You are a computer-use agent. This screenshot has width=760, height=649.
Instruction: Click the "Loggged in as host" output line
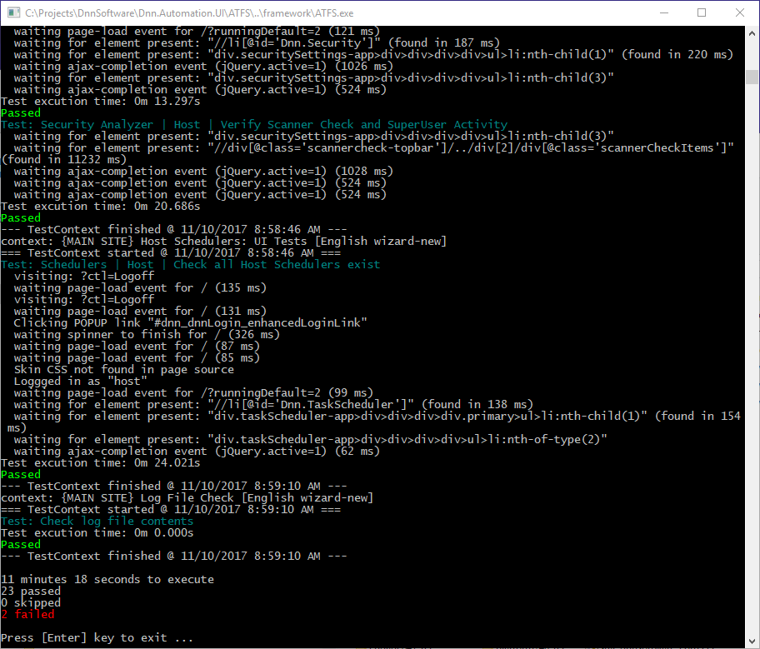[81, 381]
